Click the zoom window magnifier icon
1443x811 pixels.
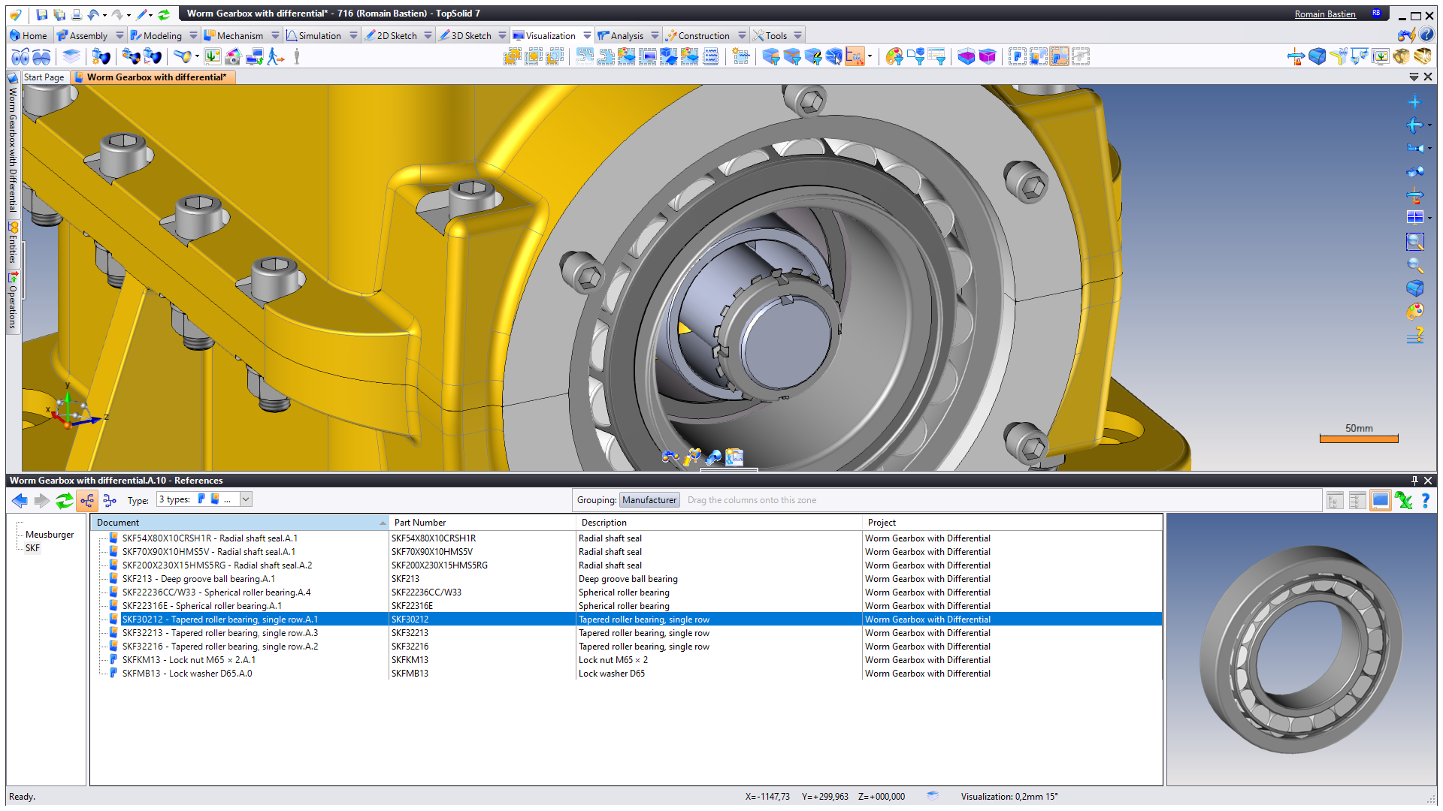pos(1414,242)
